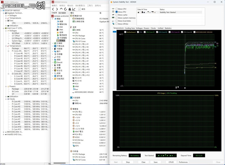Enable Stress system memory checkbox
225x165 pixels.
tap(117, 18)
